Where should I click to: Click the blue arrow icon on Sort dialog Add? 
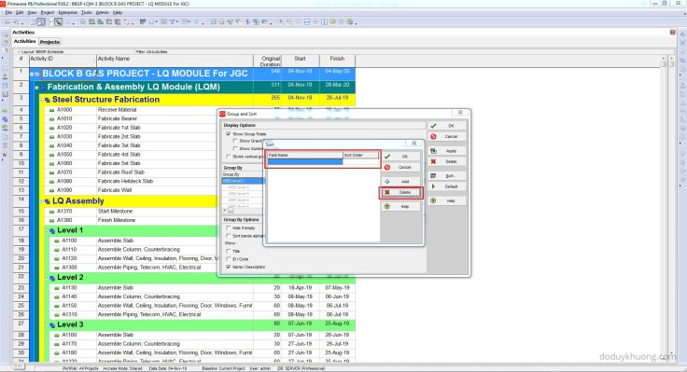pyautogui.click(x=387, y=181)
